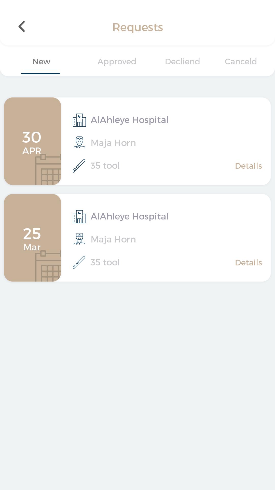The height and width of the screenshot is (490, 275).
Task: Click surgeon icon beside Maja Horn, 30 APR
Action: (x=79, y=143)
